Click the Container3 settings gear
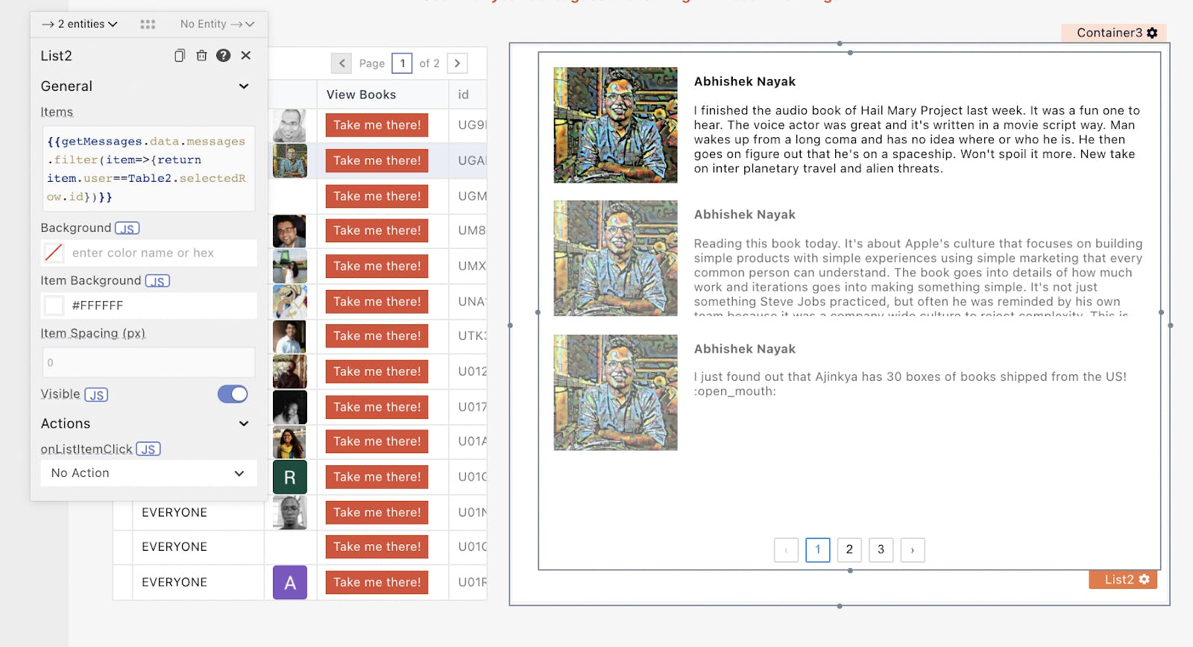This screenshot has height=647, width=1193. tap(1152, 33)
